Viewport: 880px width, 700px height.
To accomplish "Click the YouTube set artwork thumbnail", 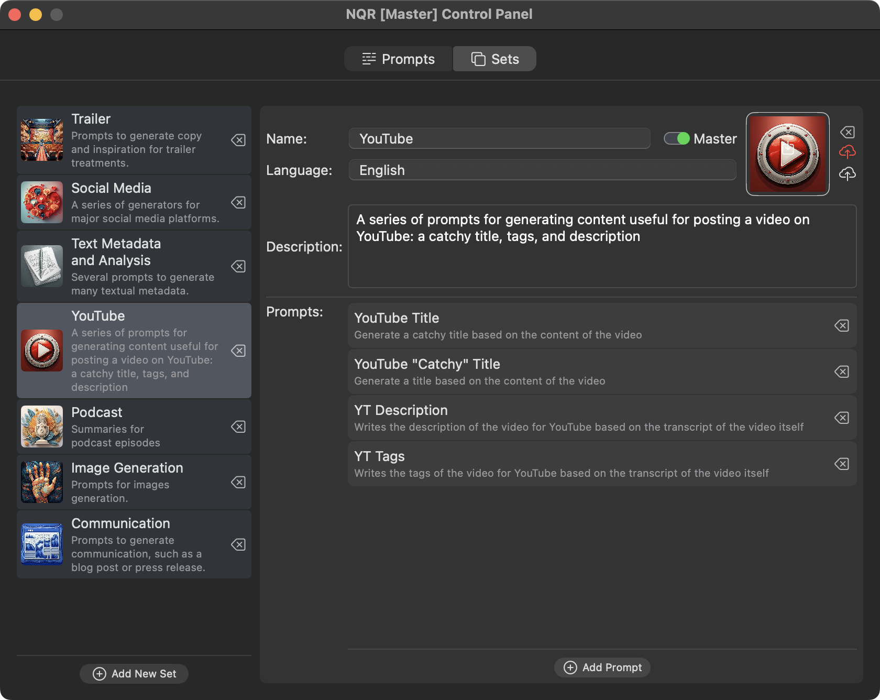I will coord(787,154).
